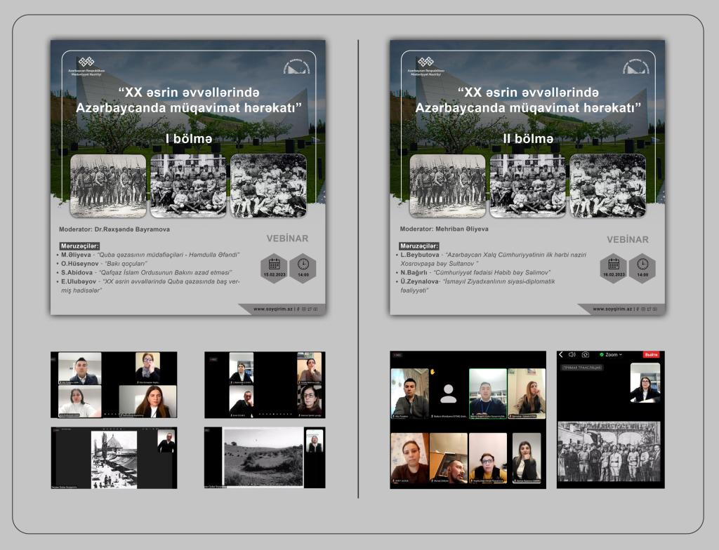Toggle the Zoom speaker audio icon
The width and height of the screenshot is (719, 550).
coord(572,354)
